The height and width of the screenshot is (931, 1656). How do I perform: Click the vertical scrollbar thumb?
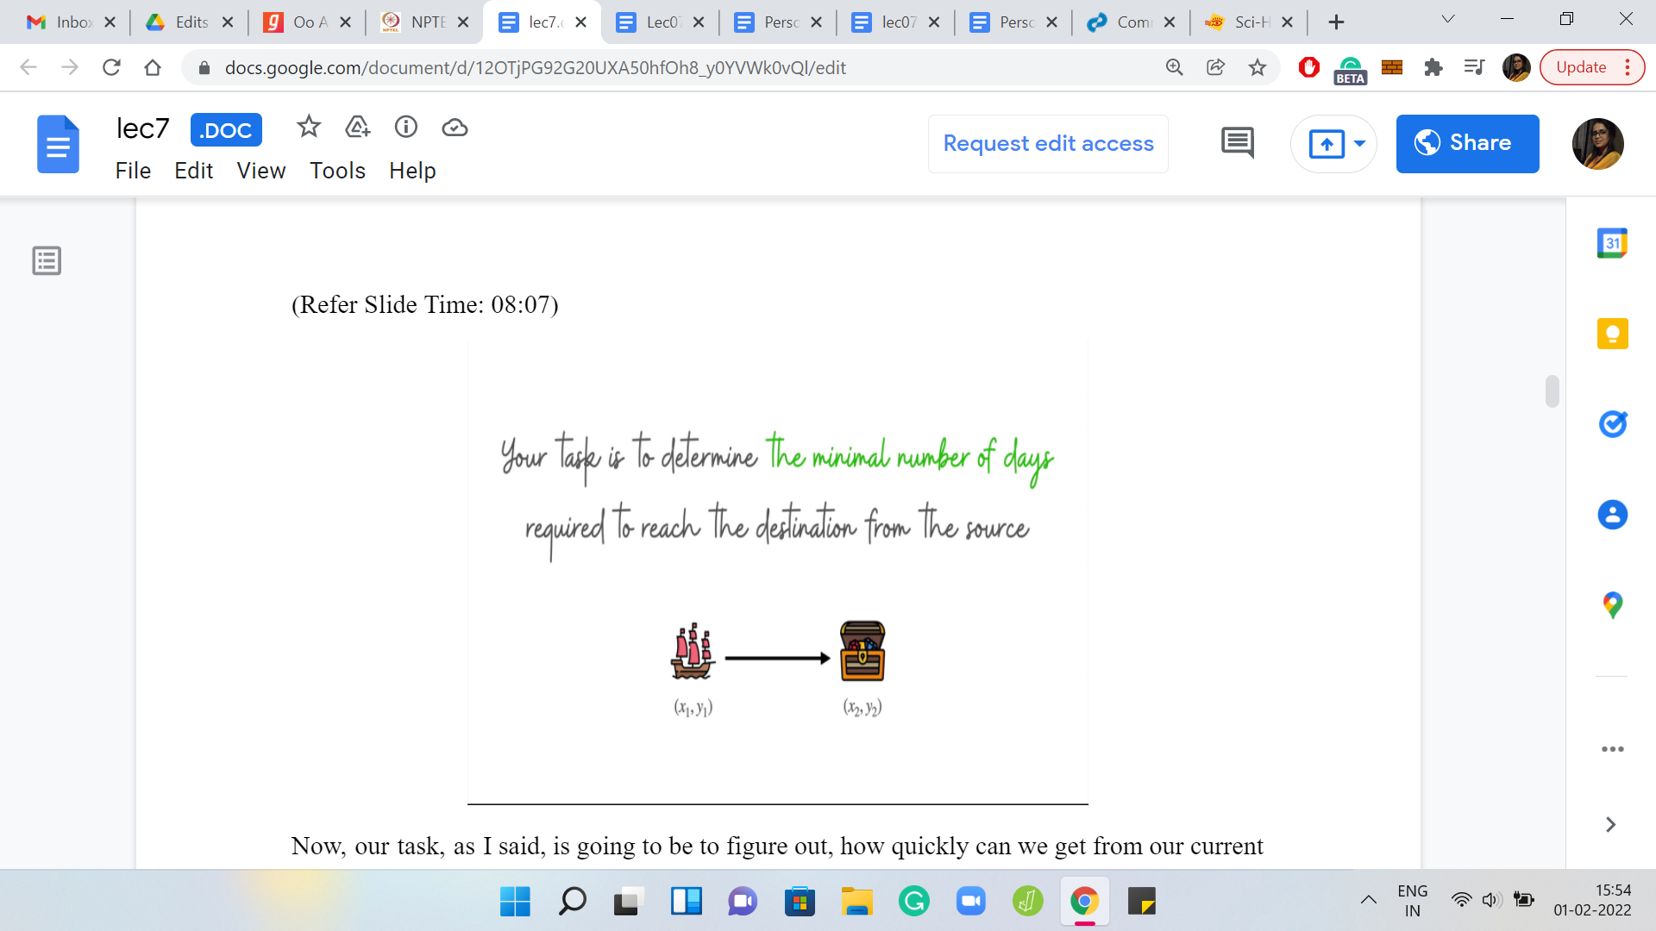pyautogui.click(x=1552, y=391)
